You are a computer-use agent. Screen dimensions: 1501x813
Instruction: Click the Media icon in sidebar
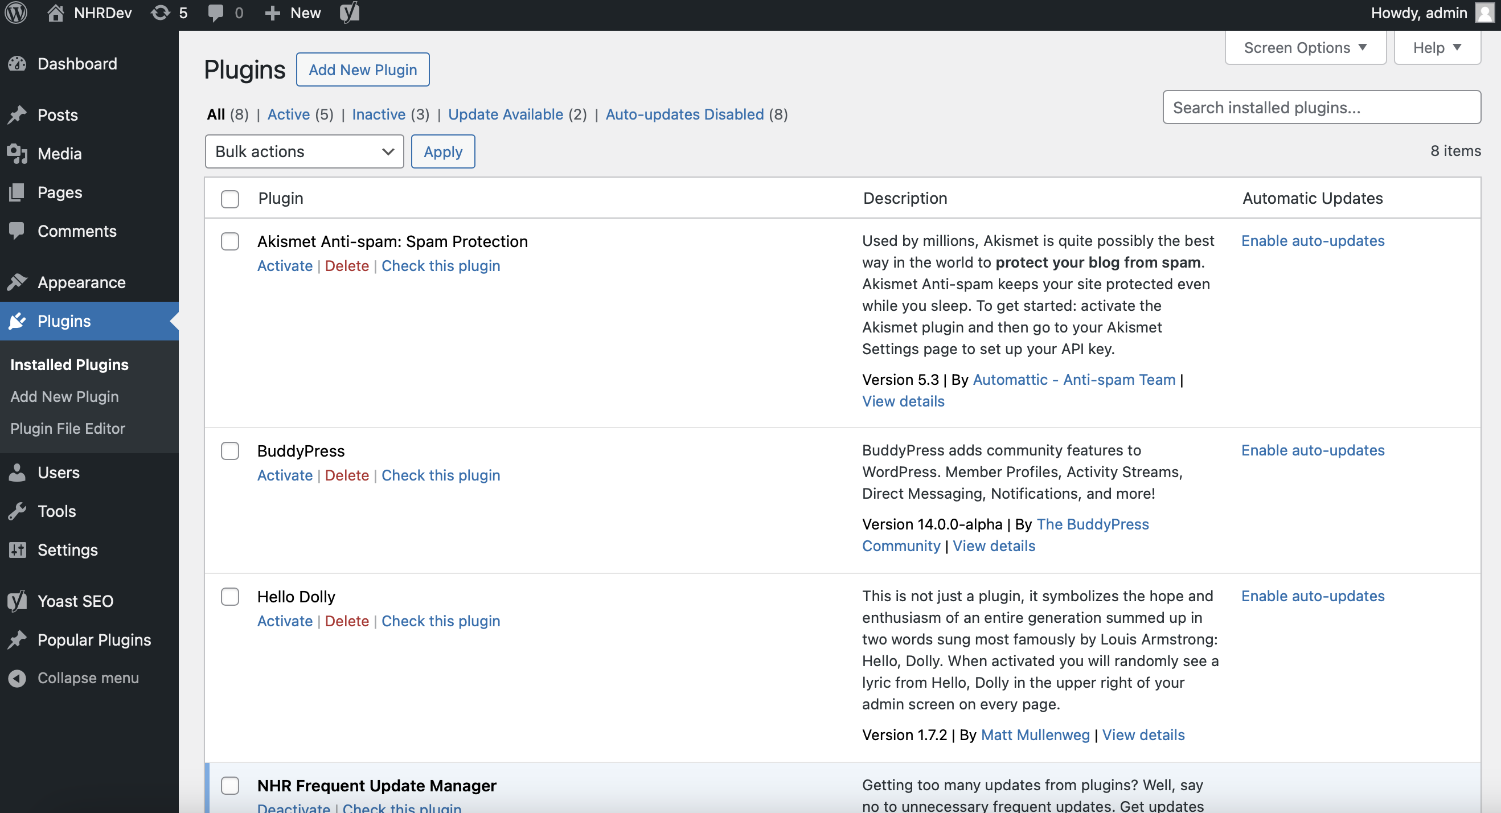point(18,154)
